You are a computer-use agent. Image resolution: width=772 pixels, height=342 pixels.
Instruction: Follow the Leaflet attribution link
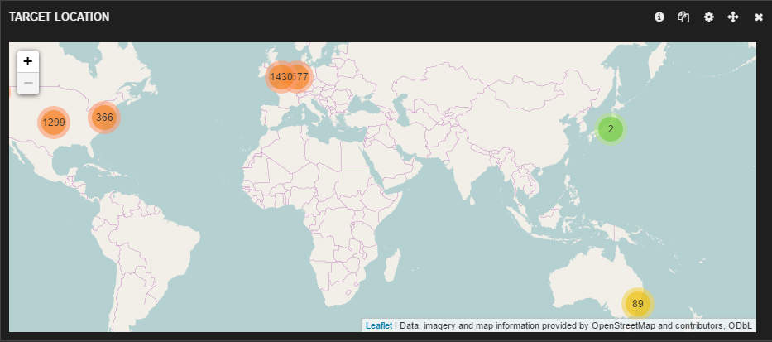pos(378,326)
